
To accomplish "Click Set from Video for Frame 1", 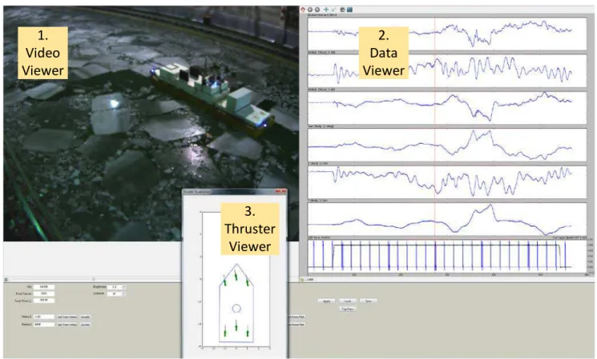I will click(67, 317).
